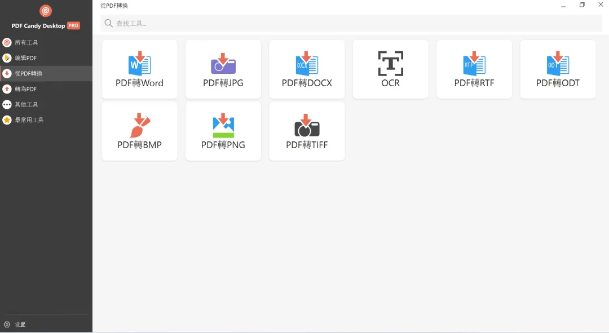This screenshot has width=609, height=333.
Task: Click the PDF轉TIFF label
Action: coord(307,145)
